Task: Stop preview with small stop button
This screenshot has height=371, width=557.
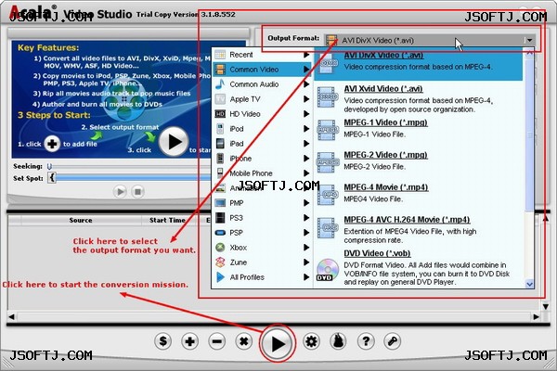Action: (x=137, y=192)
